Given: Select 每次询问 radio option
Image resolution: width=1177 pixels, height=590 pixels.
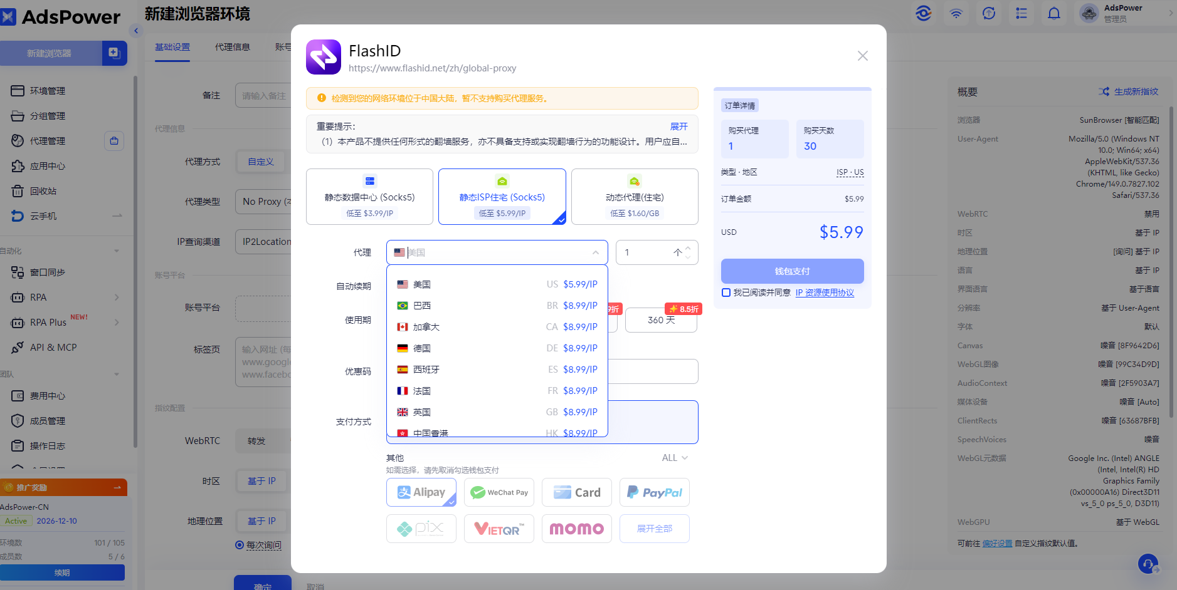Looking at the screenshot, I should click(x=240, y=545).
